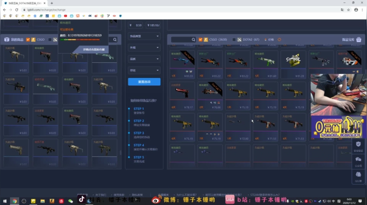Go back with the browser back arrow

coord(5,10)
